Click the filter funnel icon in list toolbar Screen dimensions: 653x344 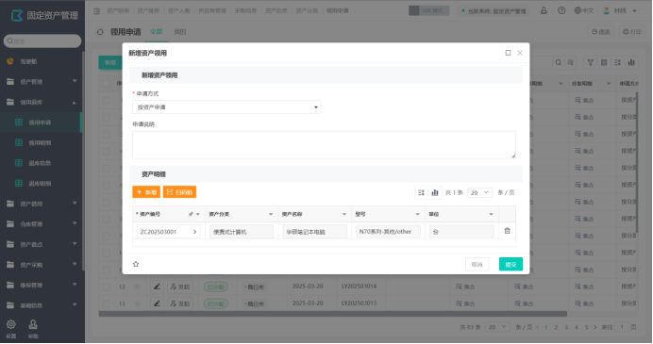point(590,62)
